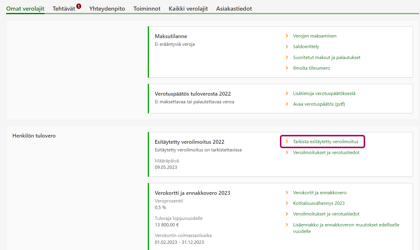This screenshot has width=420, height=250.
Task: Open Tarkista esitäytetty veroilmoitus link
Action: 326,142
